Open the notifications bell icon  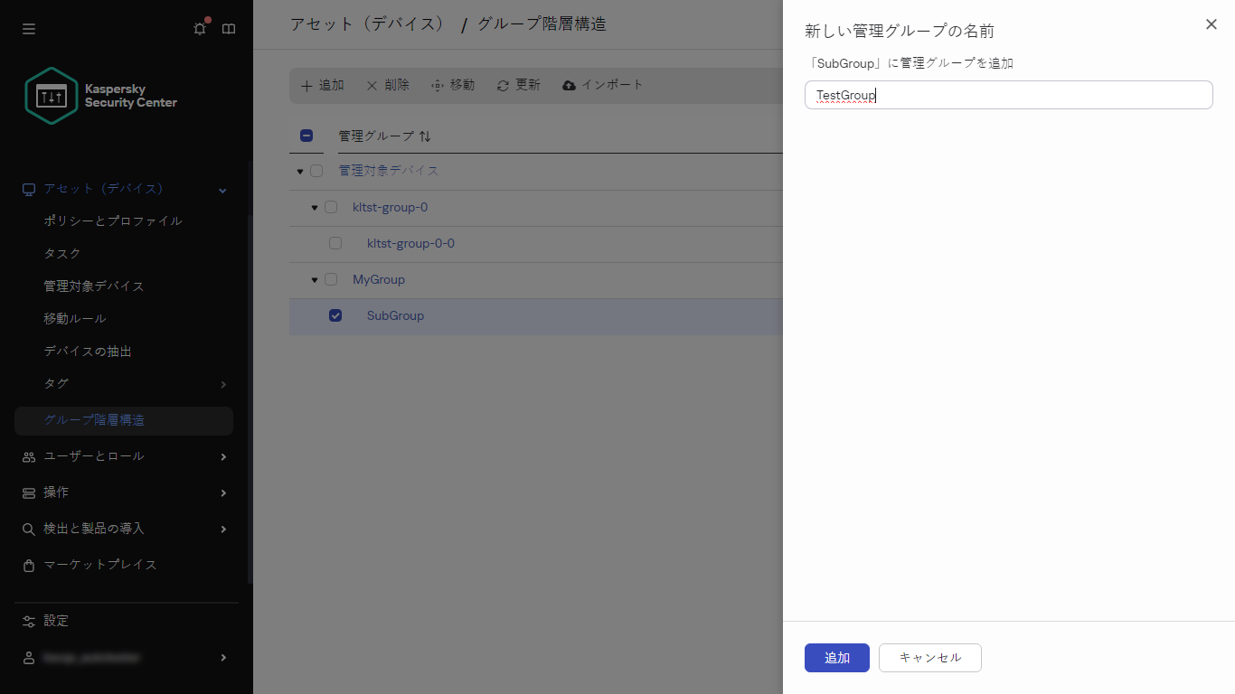coord(199,28)
